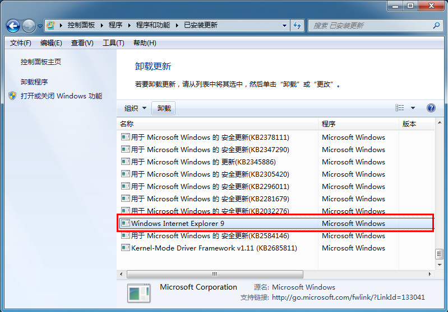Click the Control Panel icon in address bar
The width and height of the screenshot is (448, 312).
coord(51,25)
